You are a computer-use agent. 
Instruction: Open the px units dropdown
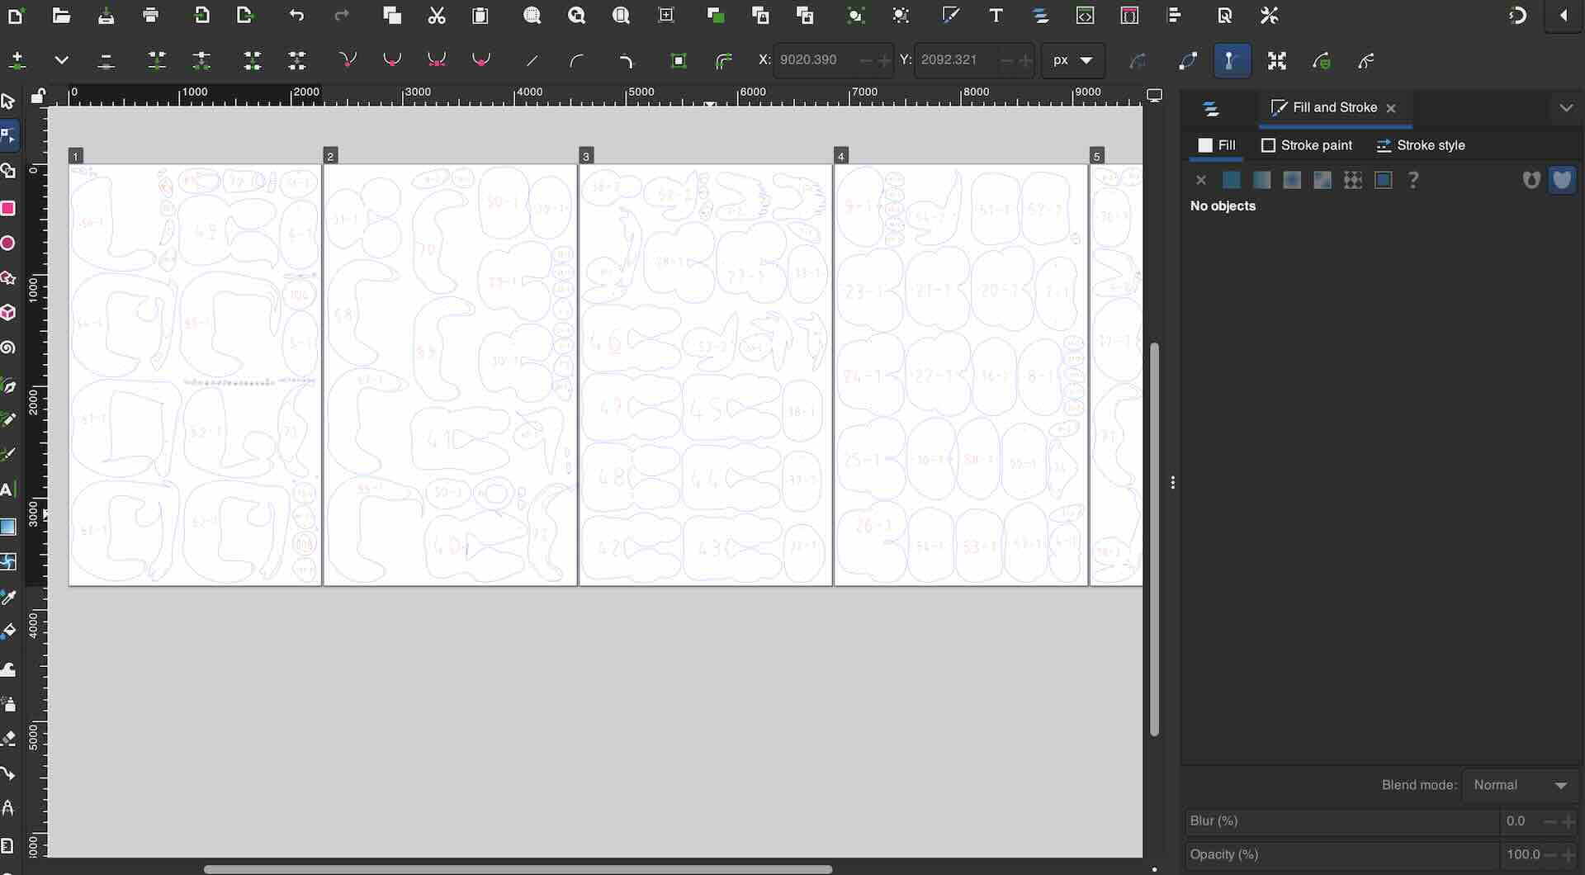coord(1072,60)
